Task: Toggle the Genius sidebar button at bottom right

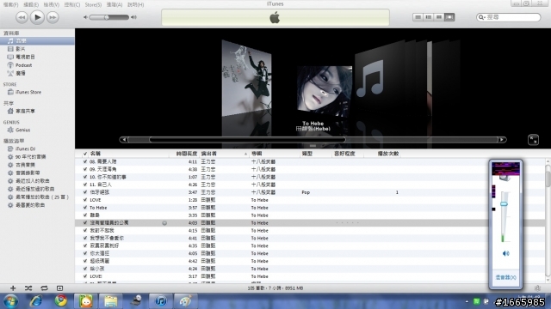Action: [537, 288]
